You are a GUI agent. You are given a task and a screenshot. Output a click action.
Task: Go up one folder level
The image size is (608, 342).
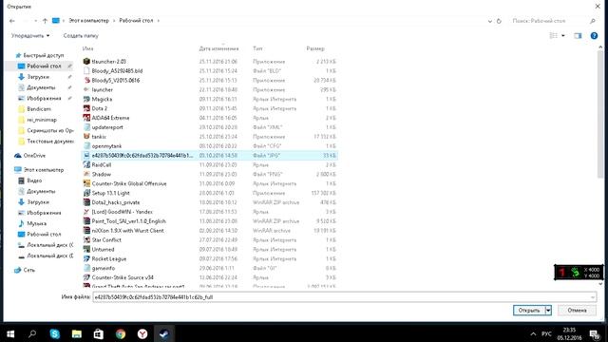[45, 21]
